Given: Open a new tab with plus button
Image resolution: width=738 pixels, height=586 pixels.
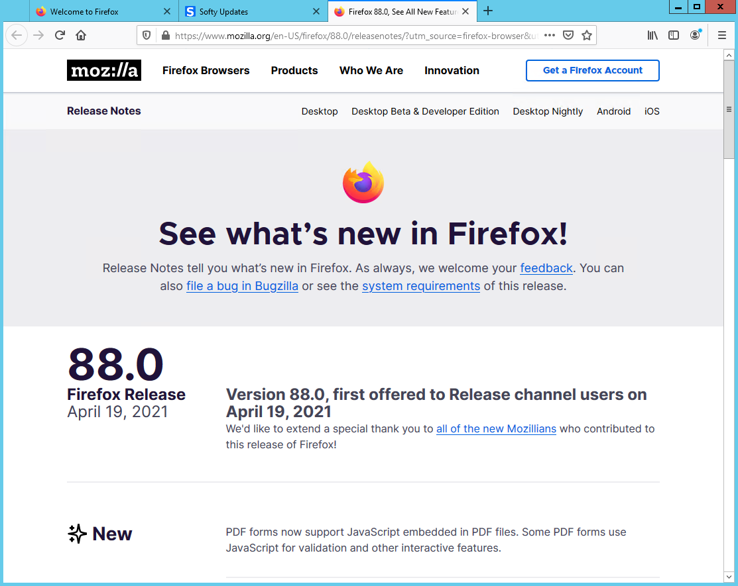Looking at the screenshot, I should coord(488,11).
